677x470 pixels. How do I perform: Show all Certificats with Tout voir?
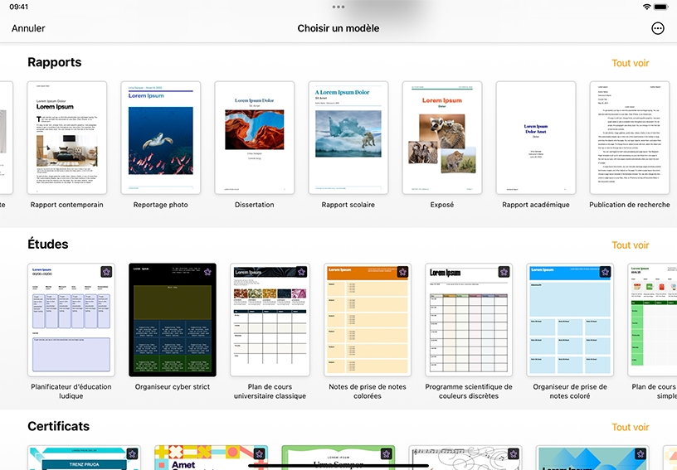point(631,427)
